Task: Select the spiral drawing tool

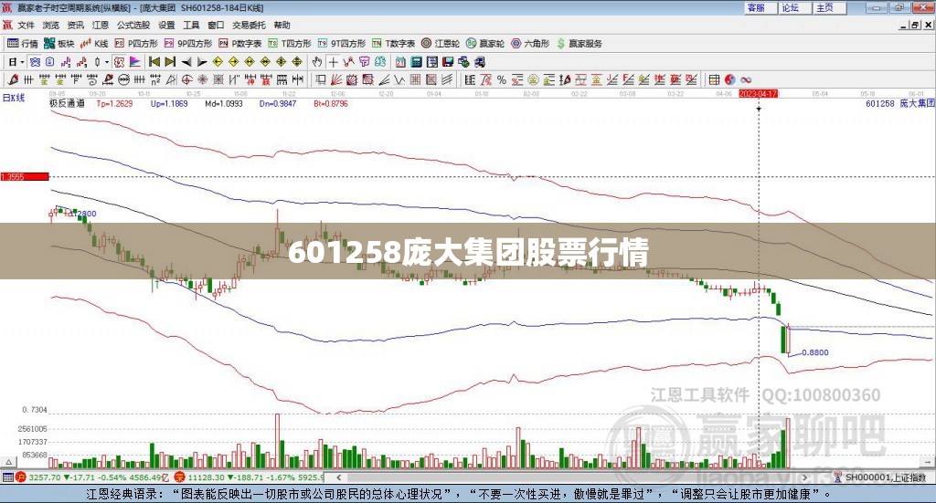Action: 92,79
